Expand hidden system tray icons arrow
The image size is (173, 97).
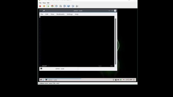[x=124, y=80]
